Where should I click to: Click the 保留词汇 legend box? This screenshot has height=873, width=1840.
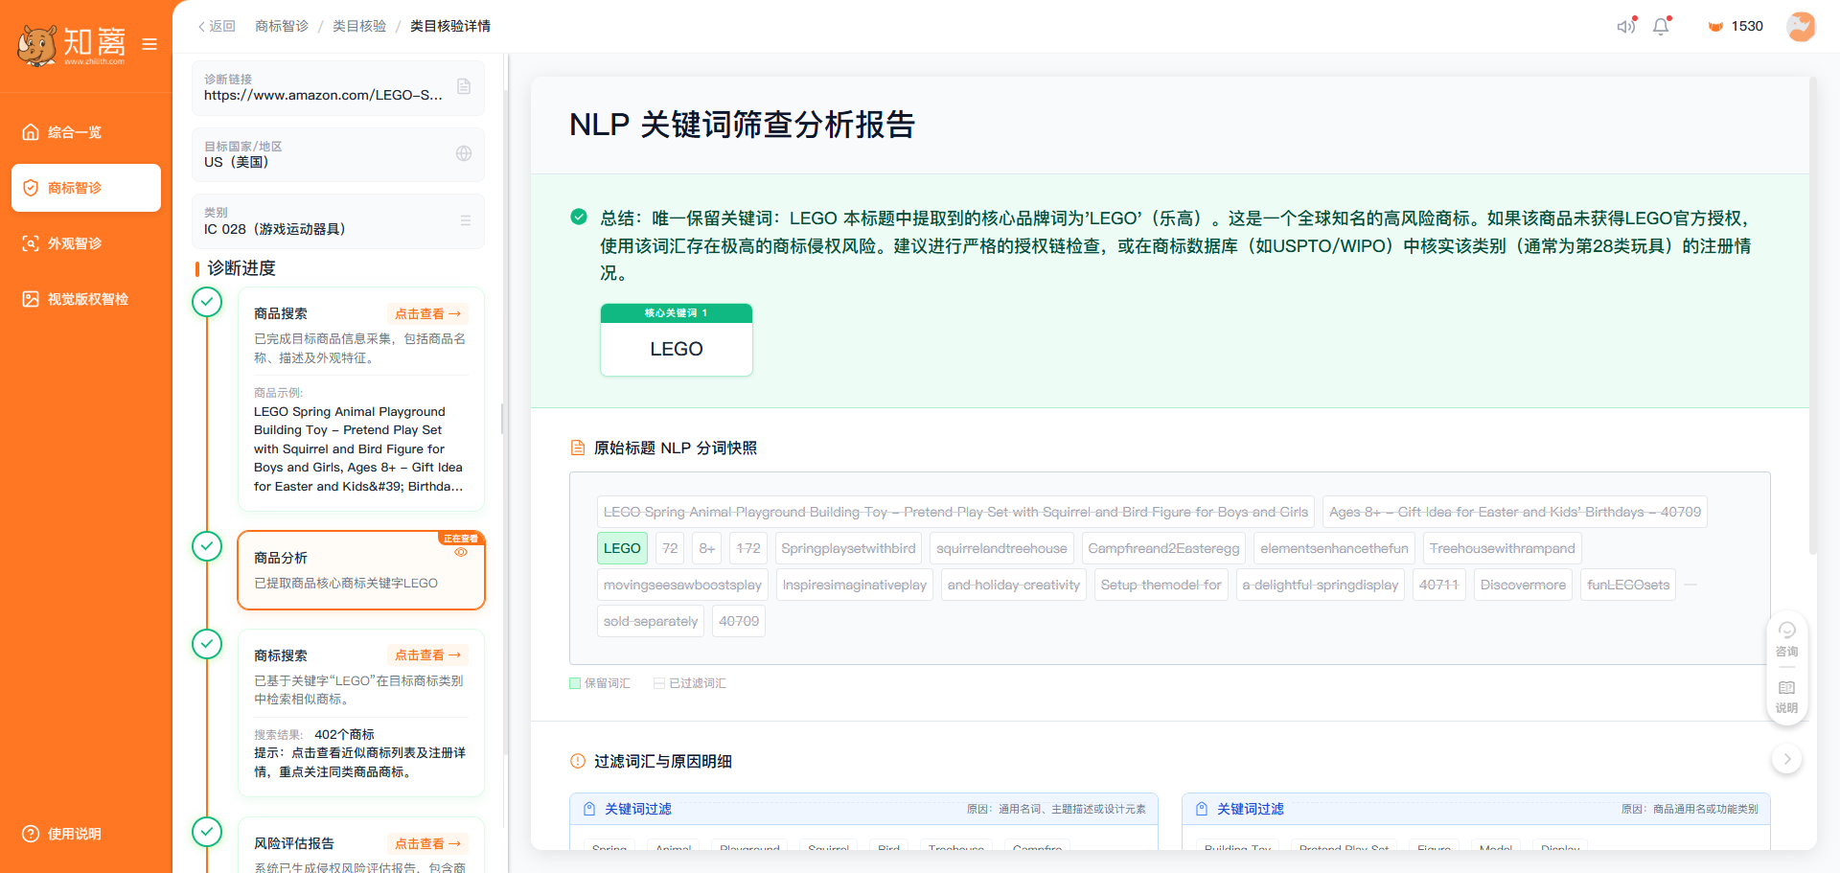575,683
